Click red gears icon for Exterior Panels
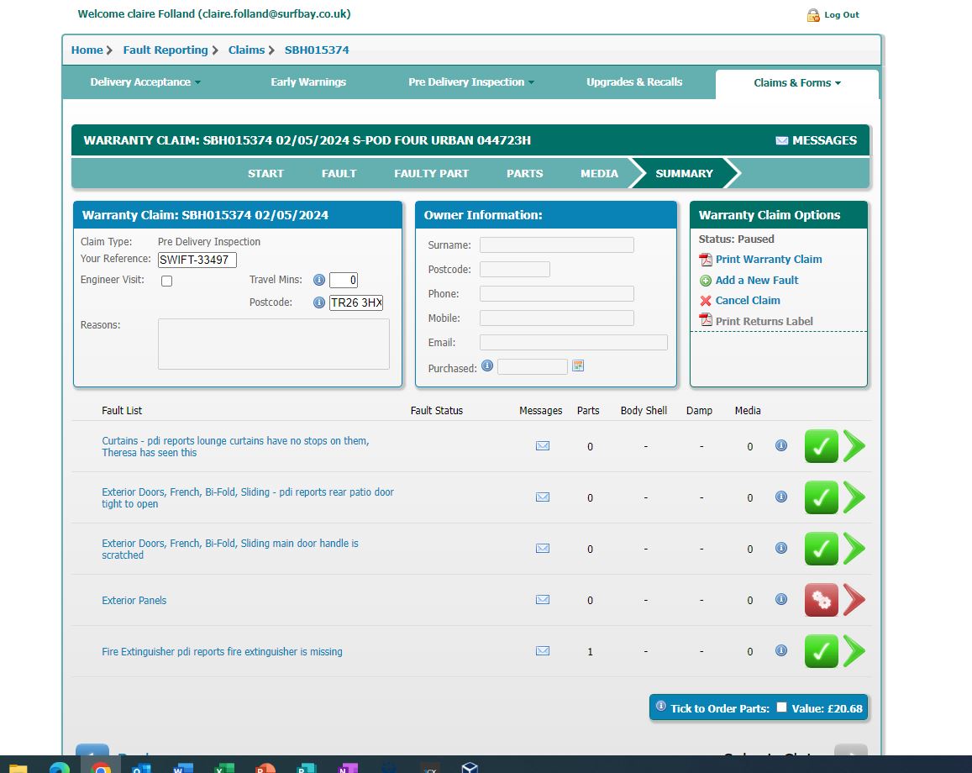The height and width of the screenshot is (773, 972). [x=821, y=600]
